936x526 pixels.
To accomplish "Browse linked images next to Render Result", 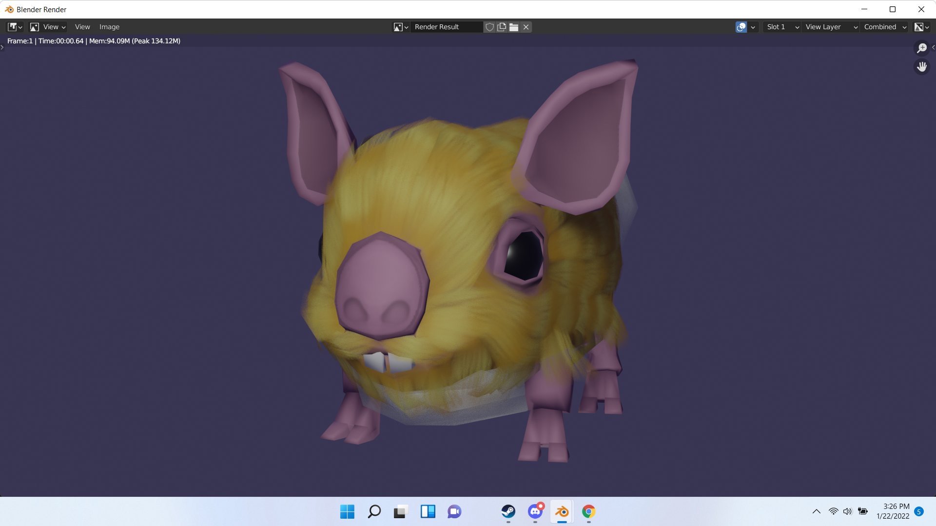I will (401, 27).
